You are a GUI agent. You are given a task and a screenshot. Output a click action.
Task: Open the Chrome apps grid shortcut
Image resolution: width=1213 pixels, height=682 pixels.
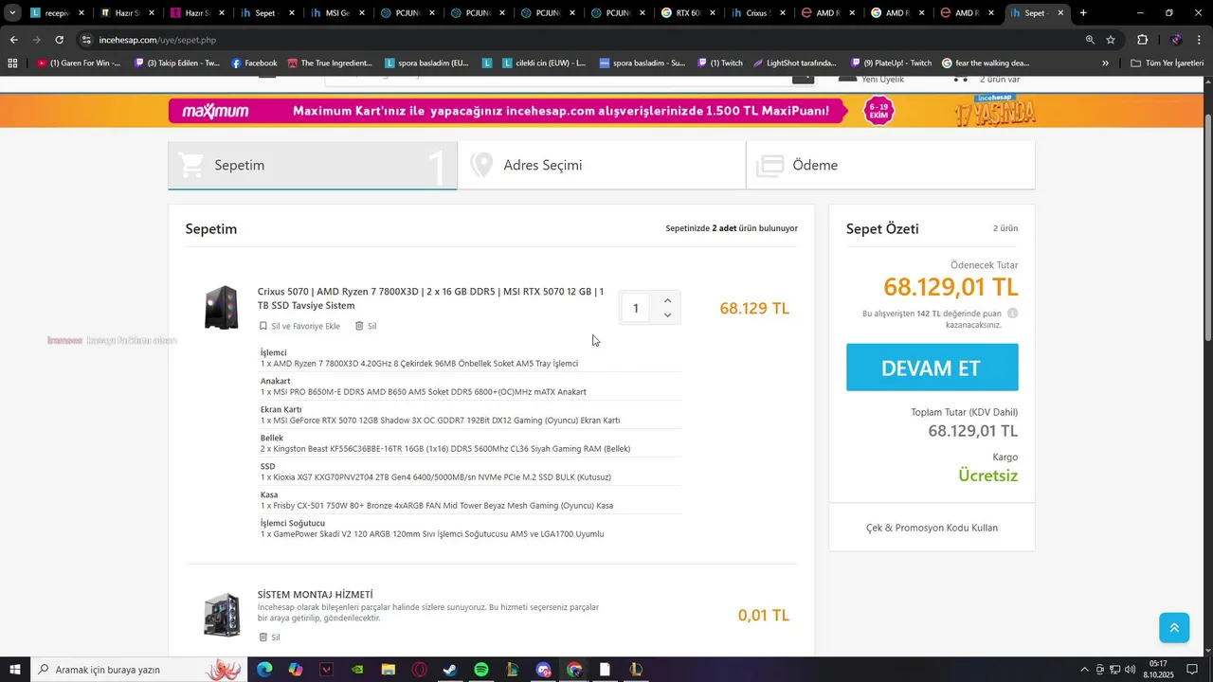[x=12, y=63]
